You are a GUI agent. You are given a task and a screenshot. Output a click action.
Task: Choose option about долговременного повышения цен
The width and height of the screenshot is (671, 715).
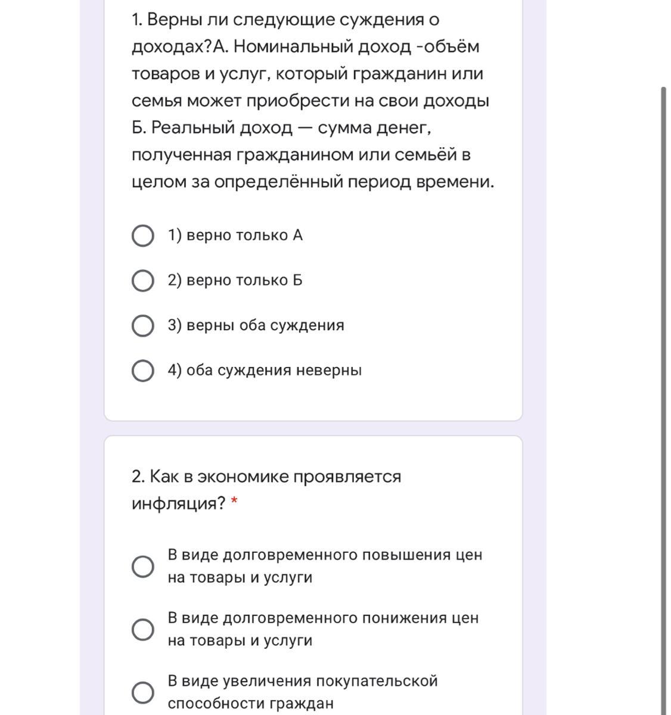(142, 566)
